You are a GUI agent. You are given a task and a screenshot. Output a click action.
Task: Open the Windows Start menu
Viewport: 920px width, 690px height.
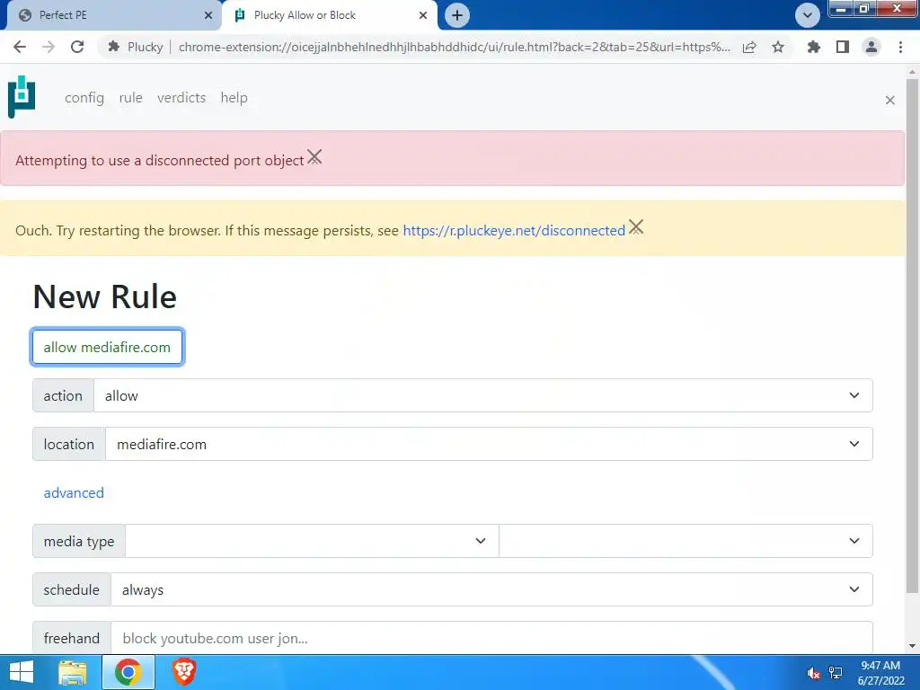click(22, 672)
